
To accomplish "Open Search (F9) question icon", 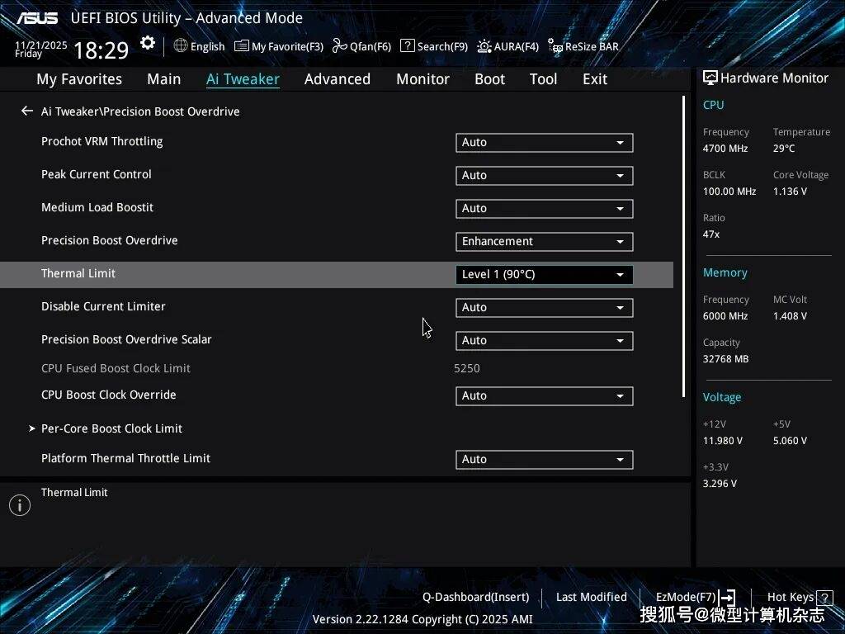I will [x=407, y=46].
